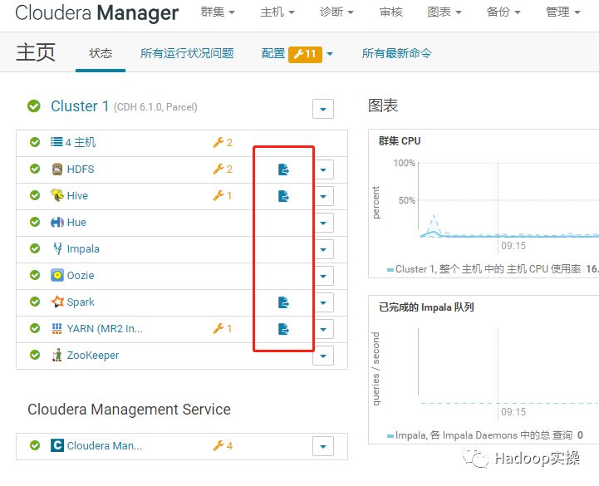
Task: Open the 群集 menu
Action: [x=218, y=12]
